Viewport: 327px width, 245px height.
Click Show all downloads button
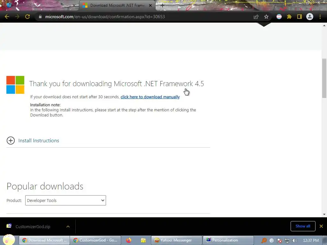tap(303, 226)
